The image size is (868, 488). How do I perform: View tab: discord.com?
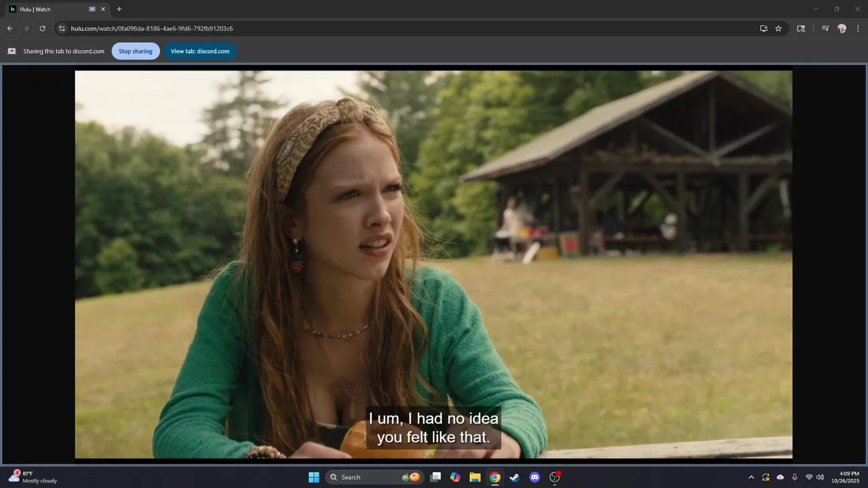point(200,51)
